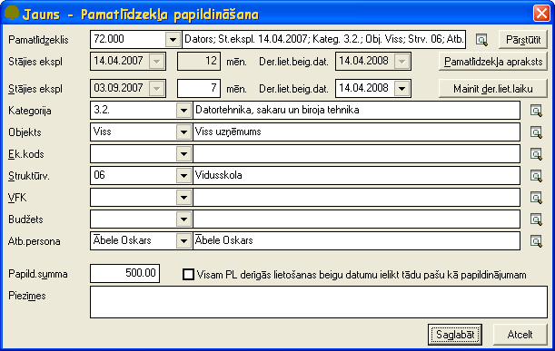Click the Kategorija label
Viewport: 555px width, 351px height.
(30, 111)
